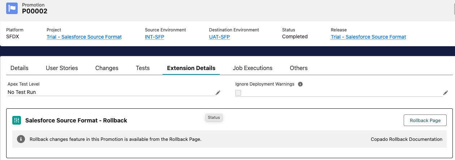Viewport: 455px width, 160px height.
Task: Select the Extension Details tab
Action: point(191,68)
